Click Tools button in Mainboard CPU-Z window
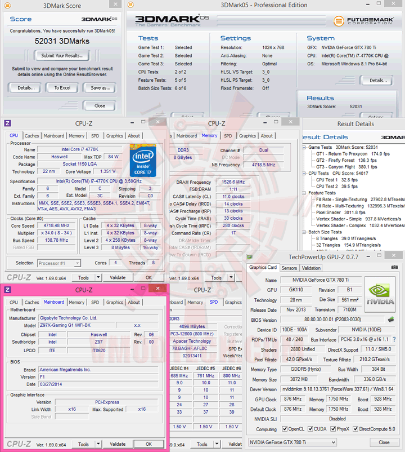Image resolution: width=405 pixels, height=452 pixels. 83,444
